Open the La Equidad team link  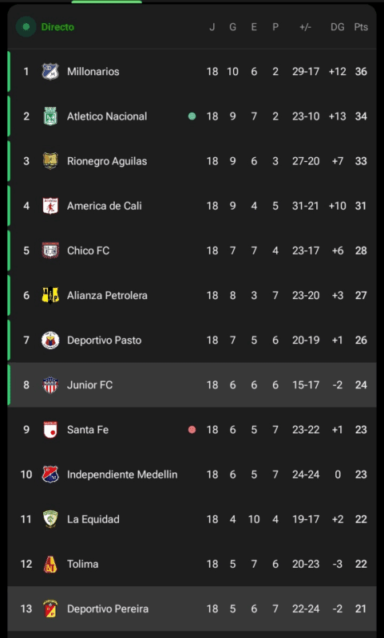coord(93,519)
